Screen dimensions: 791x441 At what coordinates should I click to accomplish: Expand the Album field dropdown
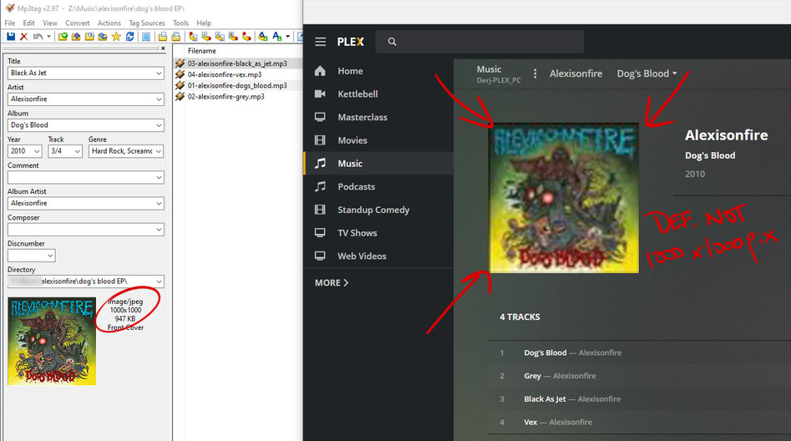point(159,125)
